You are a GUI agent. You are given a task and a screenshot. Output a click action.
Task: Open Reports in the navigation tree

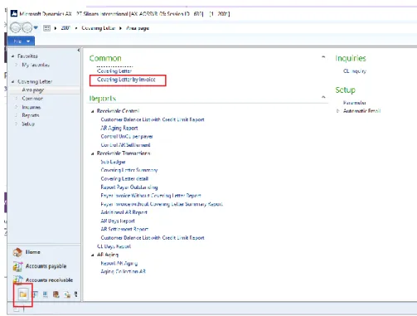(x=31, y=115)
